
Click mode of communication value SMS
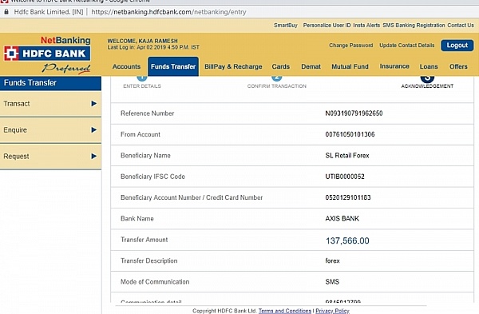tap(332, 282)
